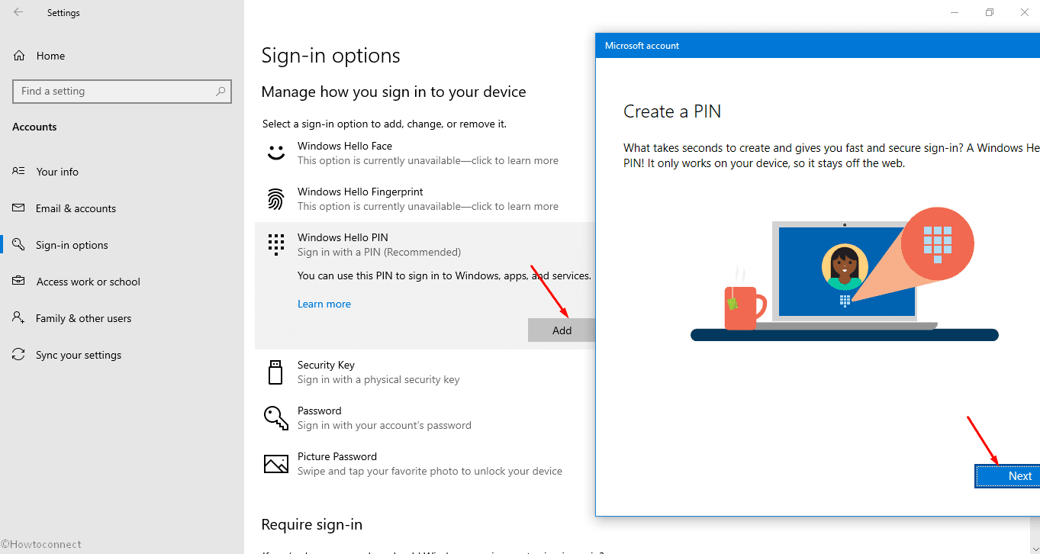Click Next in Create a PIN dialog
Image resolution: width=1040 pixels, height=554 pixels.
point(1007,476)
